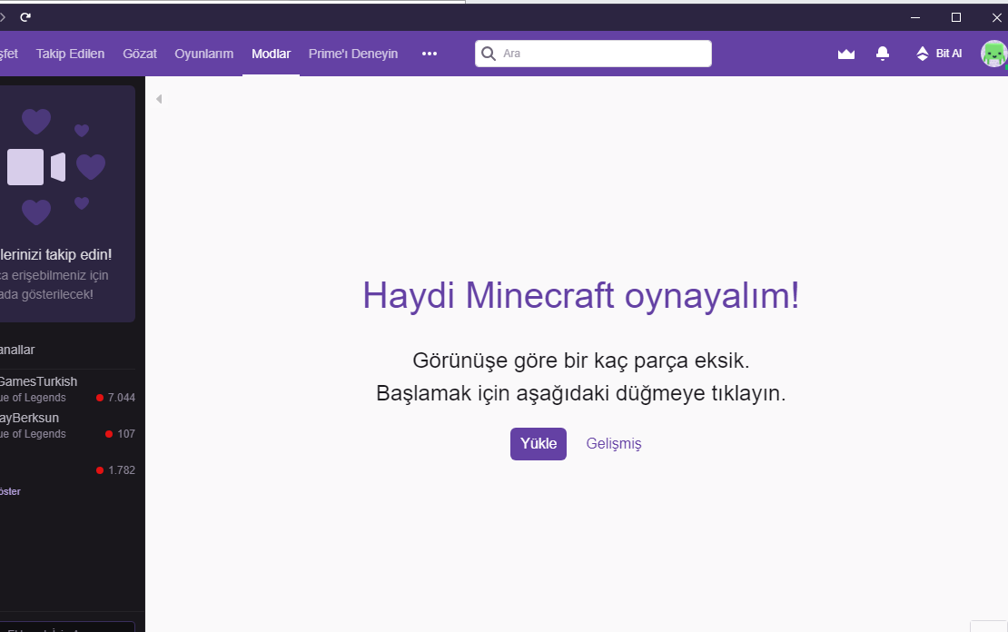Click the video camera hearts illustration
The height and width of the screenshot is (632, 1008).
pyautogui.click(x=56, y=166)
